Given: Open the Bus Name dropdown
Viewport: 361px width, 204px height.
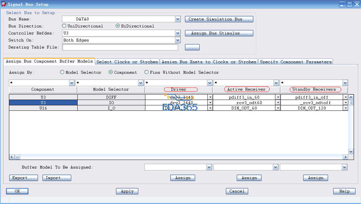Looking at the screenshot, I should pyautogui.click(x=178, y=19).
